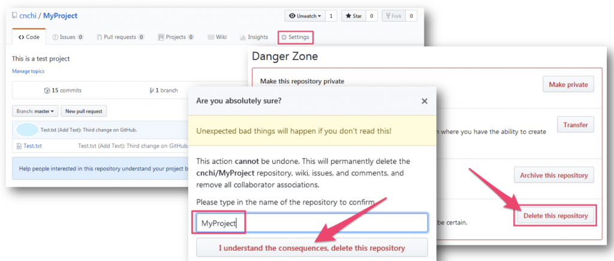Open the Insights tab

pyautogui.click(x=254, y=37)
